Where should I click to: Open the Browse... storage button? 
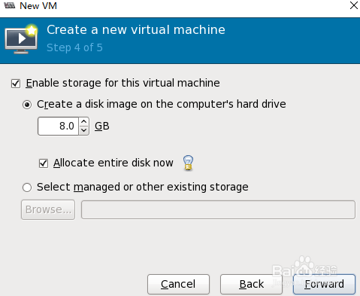(x=48, y=209)
